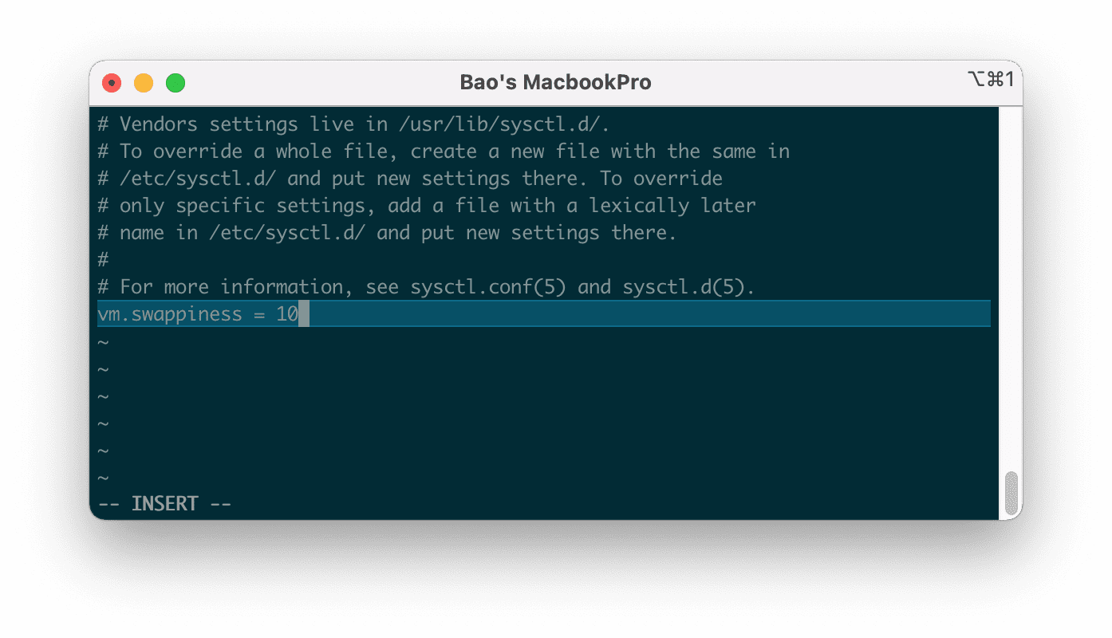Click the empty comment line with lone #
Screen dimensions: 1112x638
click(102, 259)
